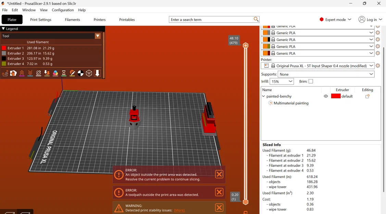Open the Infill 15% dropdown
The height and width of the screenshot is (214, 386).
pyautogui.click(x=282, y=81)
